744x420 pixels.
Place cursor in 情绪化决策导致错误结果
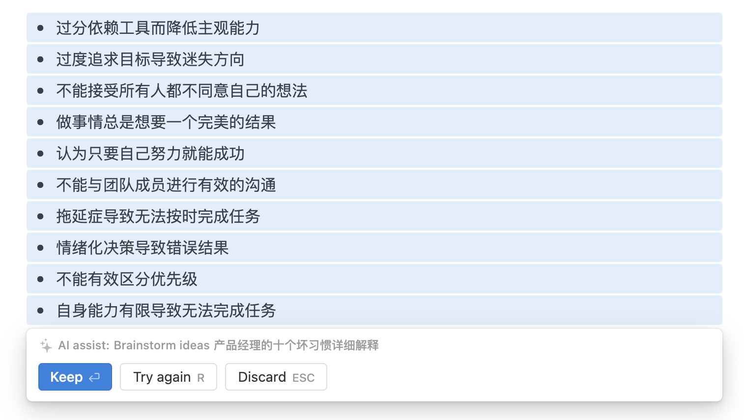coord(142,248)
